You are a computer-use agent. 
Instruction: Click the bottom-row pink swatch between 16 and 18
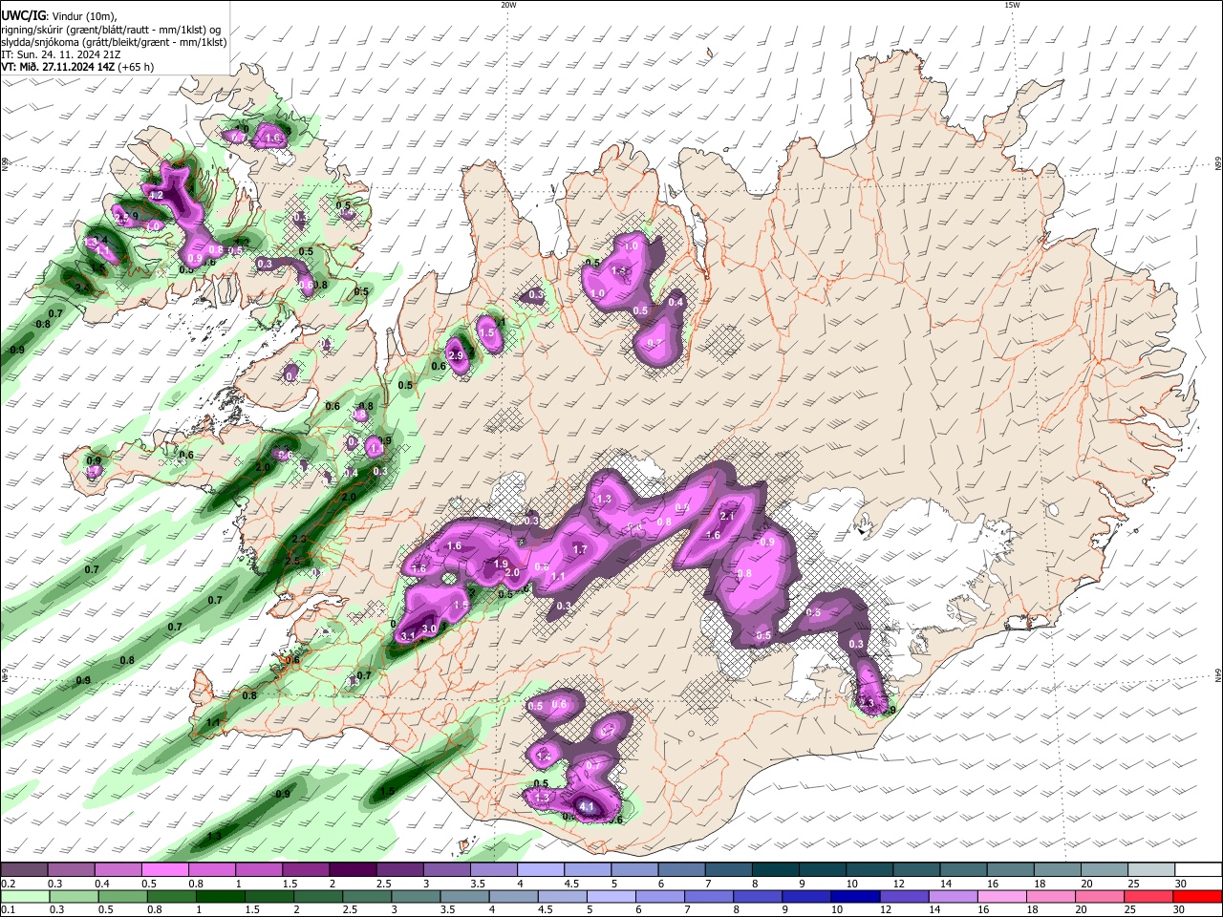point(1001,896)
